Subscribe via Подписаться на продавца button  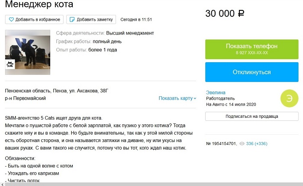(251, 117)
